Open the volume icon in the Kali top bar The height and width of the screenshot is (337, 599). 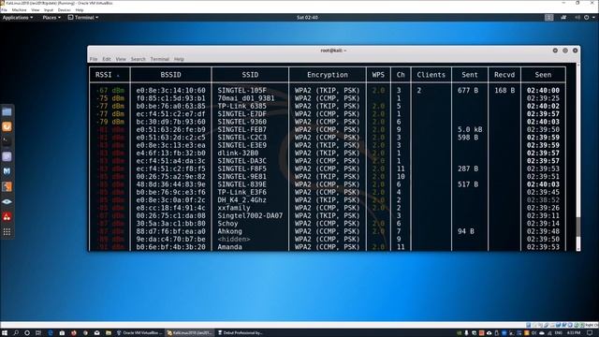tap(577, 18)
